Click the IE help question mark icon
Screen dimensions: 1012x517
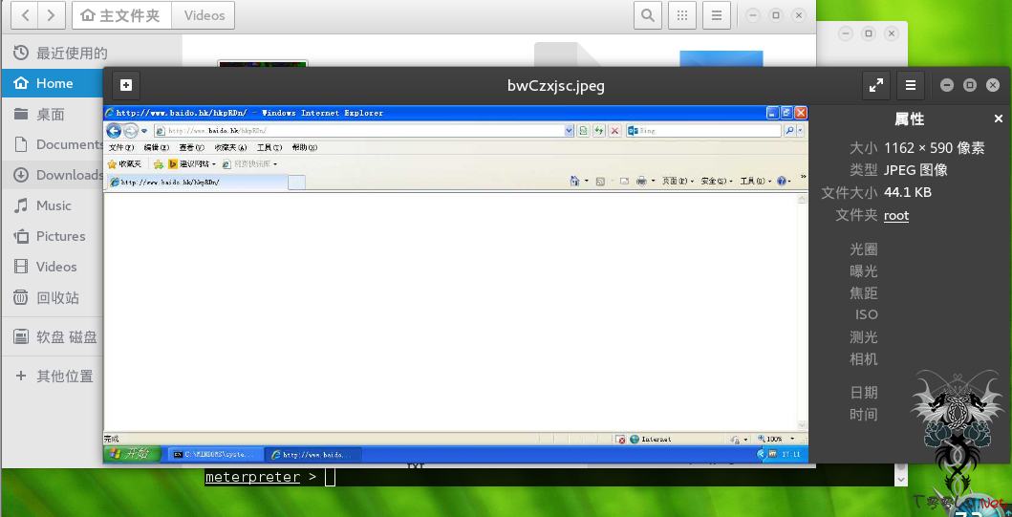click(782, 182)
